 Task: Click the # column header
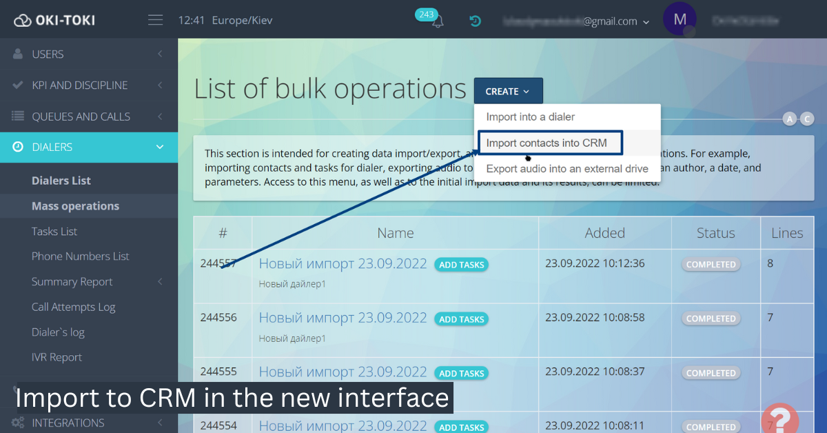click(223, 233)
